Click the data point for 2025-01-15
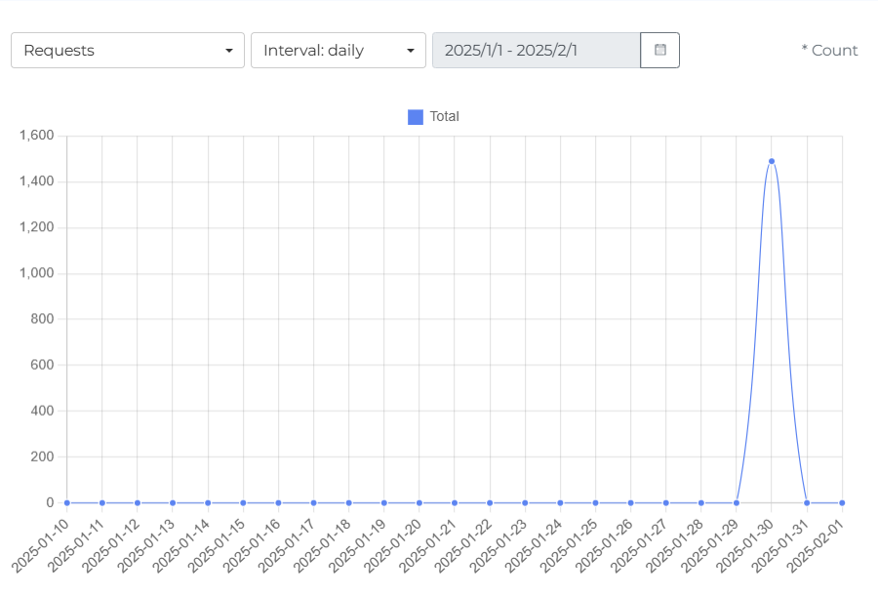The width and height of the screenshot is (878, 595). pyautogui.click(x=243, y=503)
